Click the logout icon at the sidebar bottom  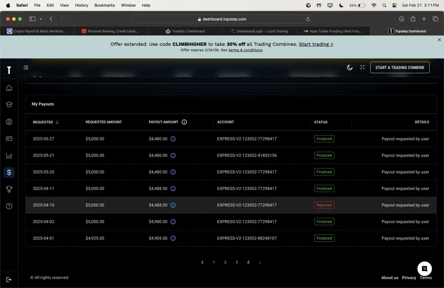click(x=9, y=280)
